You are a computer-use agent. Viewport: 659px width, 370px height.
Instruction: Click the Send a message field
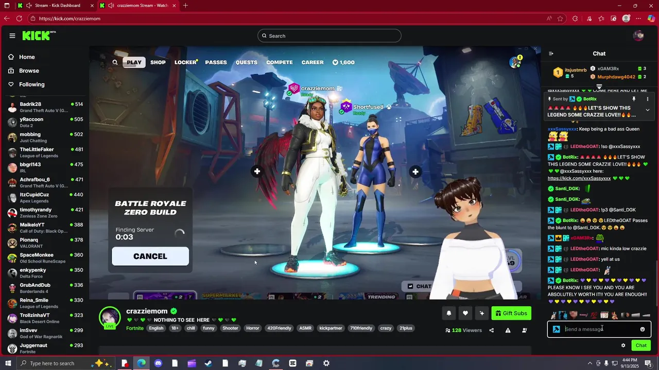tap(599, 329)
